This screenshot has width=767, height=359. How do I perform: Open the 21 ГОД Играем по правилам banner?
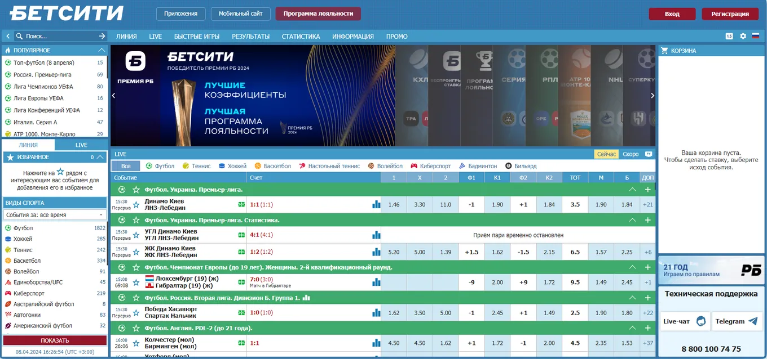711,270
